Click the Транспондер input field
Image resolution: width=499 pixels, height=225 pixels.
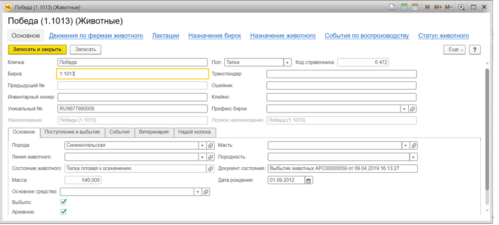[x=341, y=74]
